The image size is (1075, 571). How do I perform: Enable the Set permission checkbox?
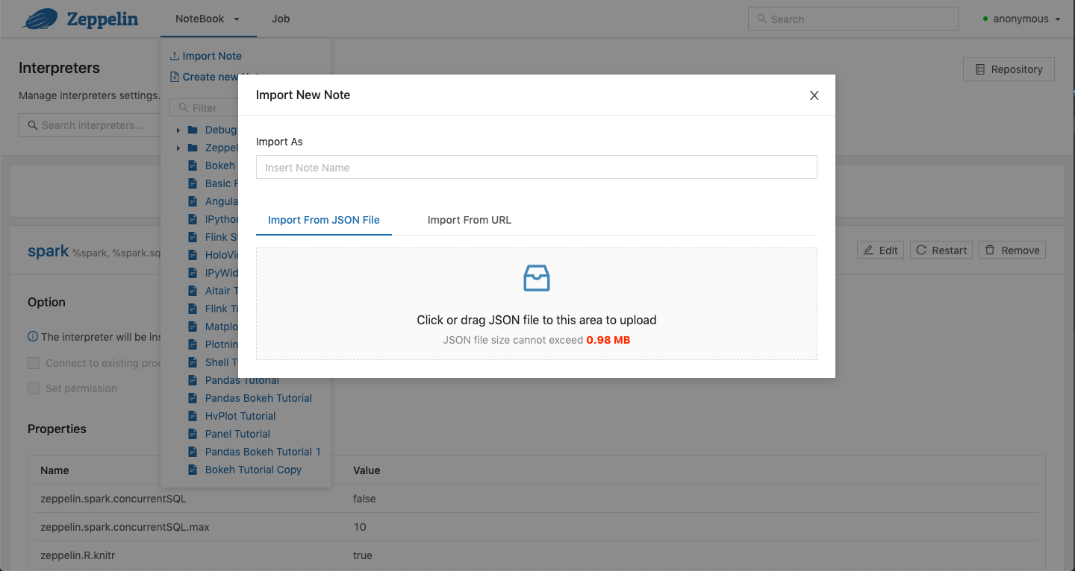(x=34, y=388)
